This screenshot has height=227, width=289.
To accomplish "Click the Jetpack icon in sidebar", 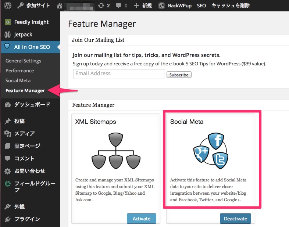I will [x=8, y=35].
